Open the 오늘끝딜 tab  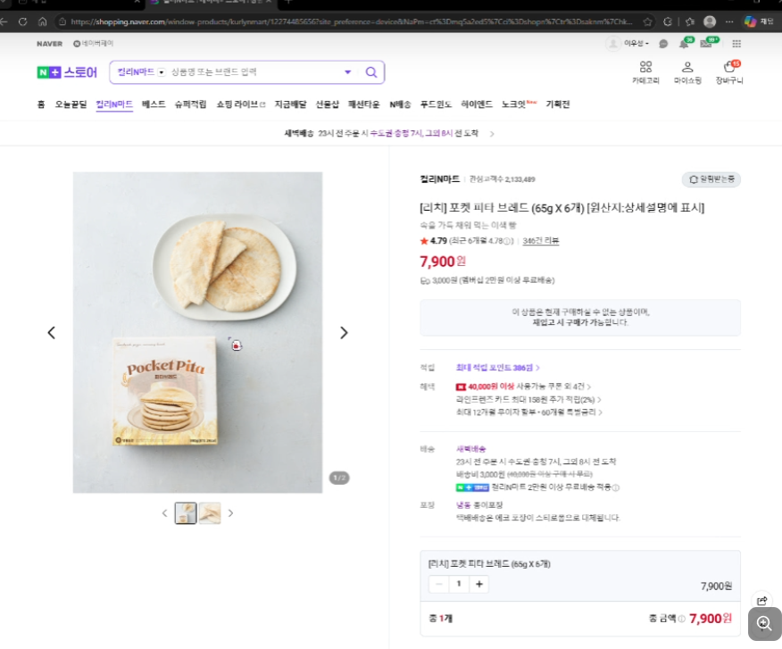(x=71, y=104)
